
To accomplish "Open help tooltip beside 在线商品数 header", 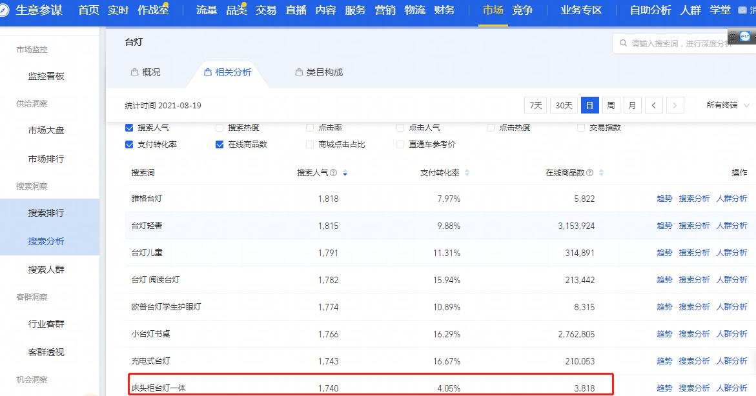I will [591, 172].
